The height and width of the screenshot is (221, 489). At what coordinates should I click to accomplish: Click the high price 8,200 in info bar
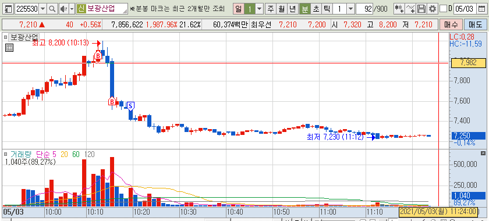point(388,24)
